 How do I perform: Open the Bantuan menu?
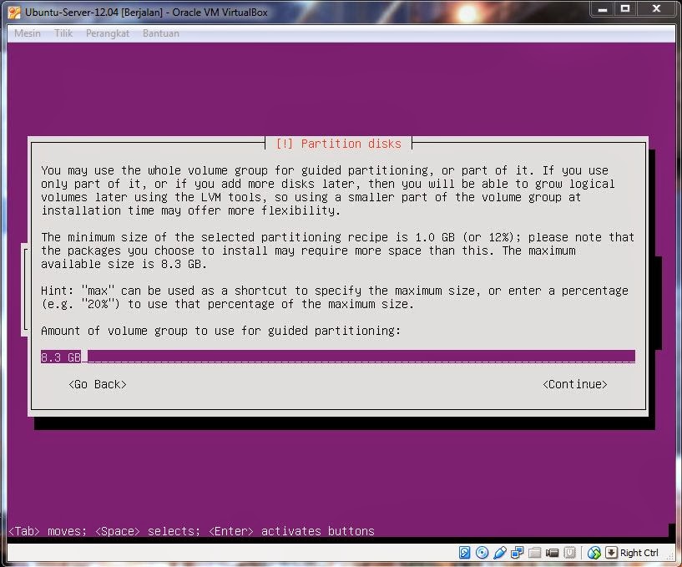click(x=161, y=33)
